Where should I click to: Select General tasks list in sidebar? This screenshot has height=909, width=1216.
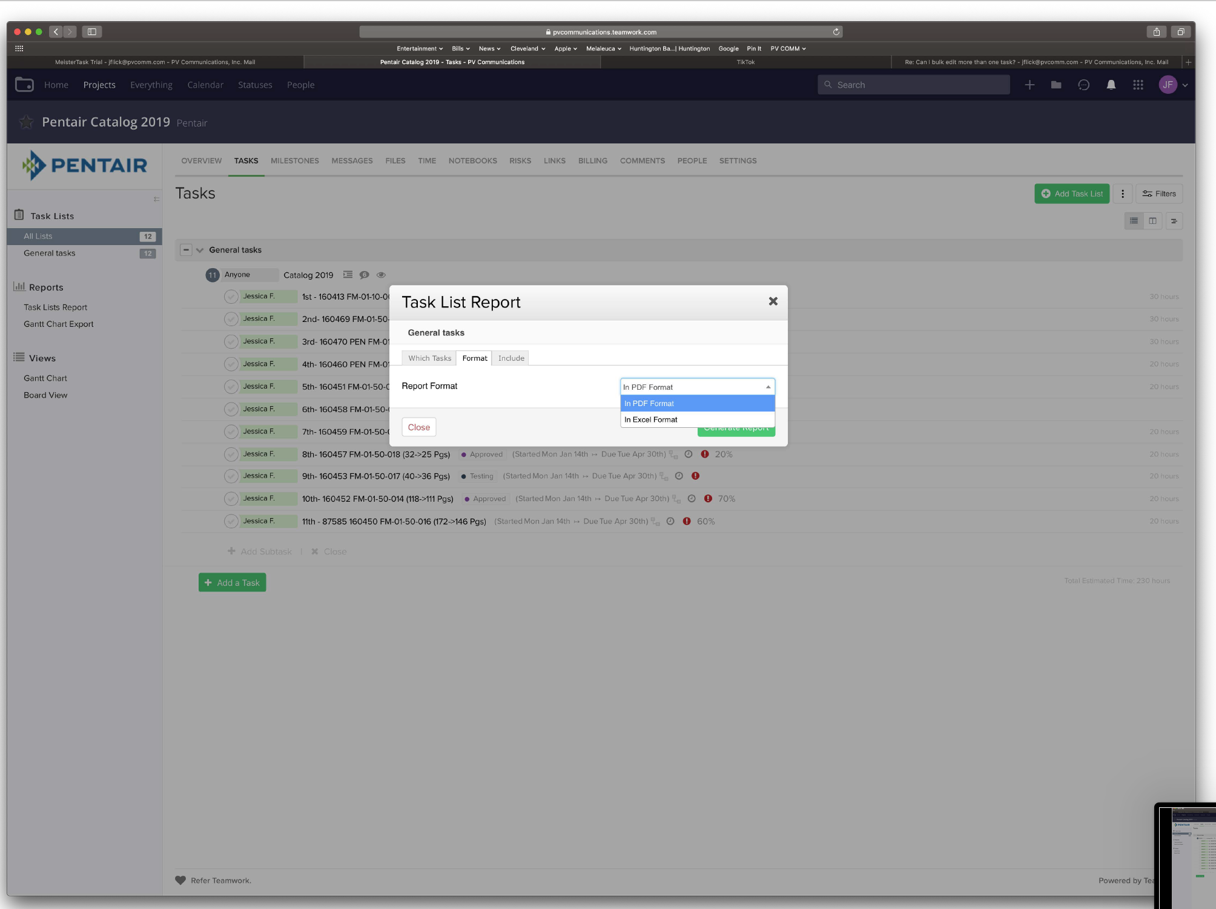pos(84,253)
